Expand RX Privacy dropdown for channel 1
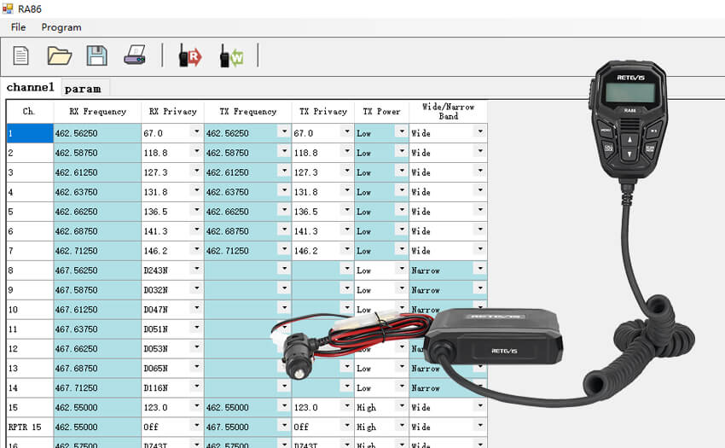 click(x=196, y=132)
